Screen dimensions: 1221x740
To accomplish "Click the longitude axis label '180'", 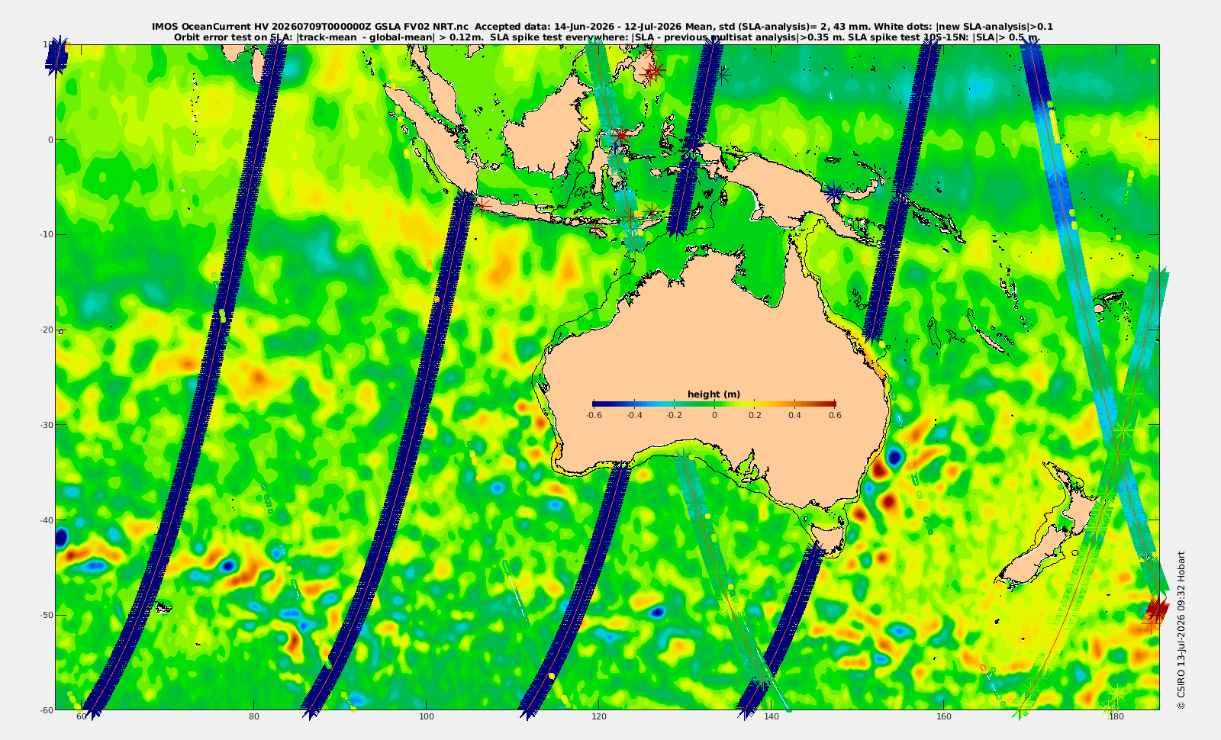I will click(x=1116, y=717).
